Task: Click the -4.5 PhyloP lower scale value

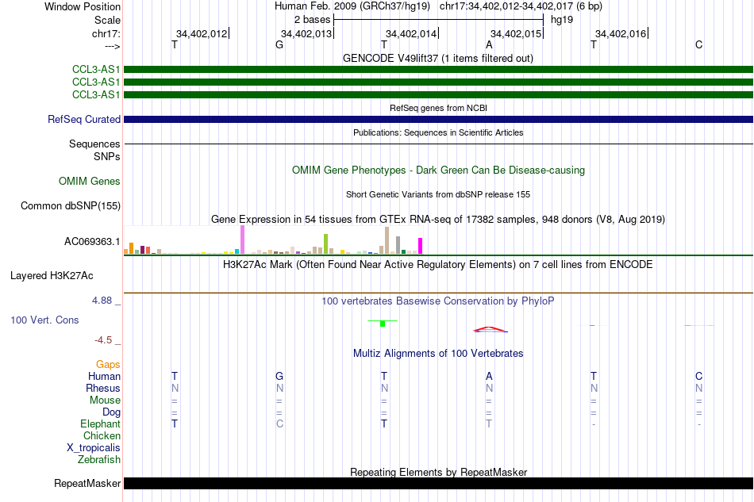Action: [103, 340]
